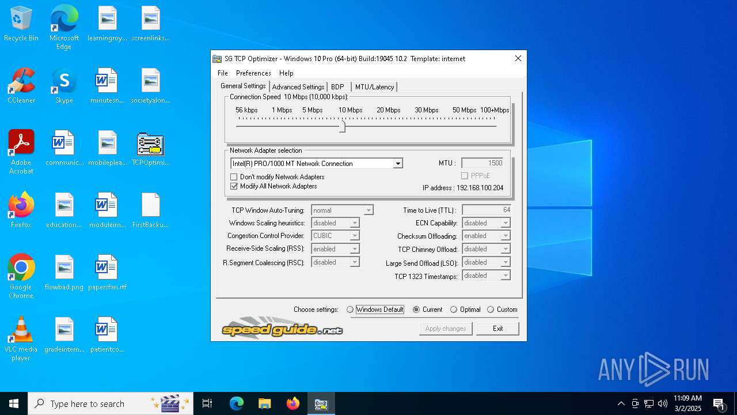
Task: Switch to the Advanced Settings tab
Action: pyautogui.click(x=298, y=87)
